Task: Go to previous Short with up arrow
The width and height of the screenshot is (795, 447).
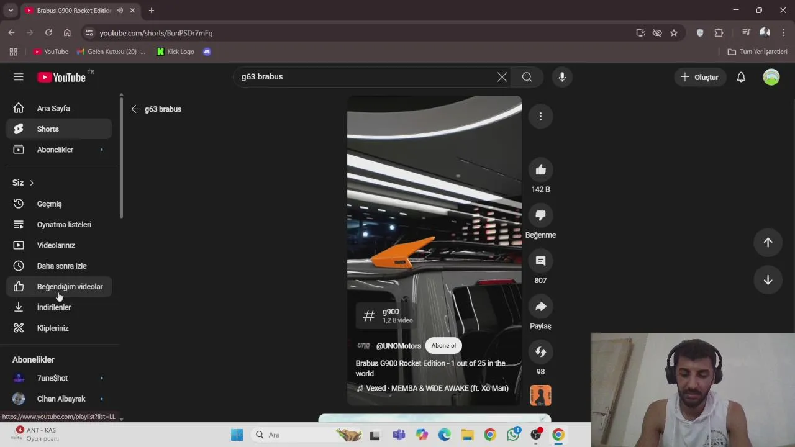Action: click(768, 242)
